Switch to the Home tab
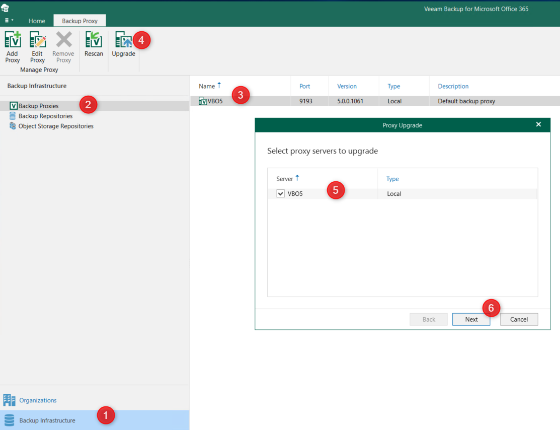This screenshot has height=430, width=560. [37, 21]
